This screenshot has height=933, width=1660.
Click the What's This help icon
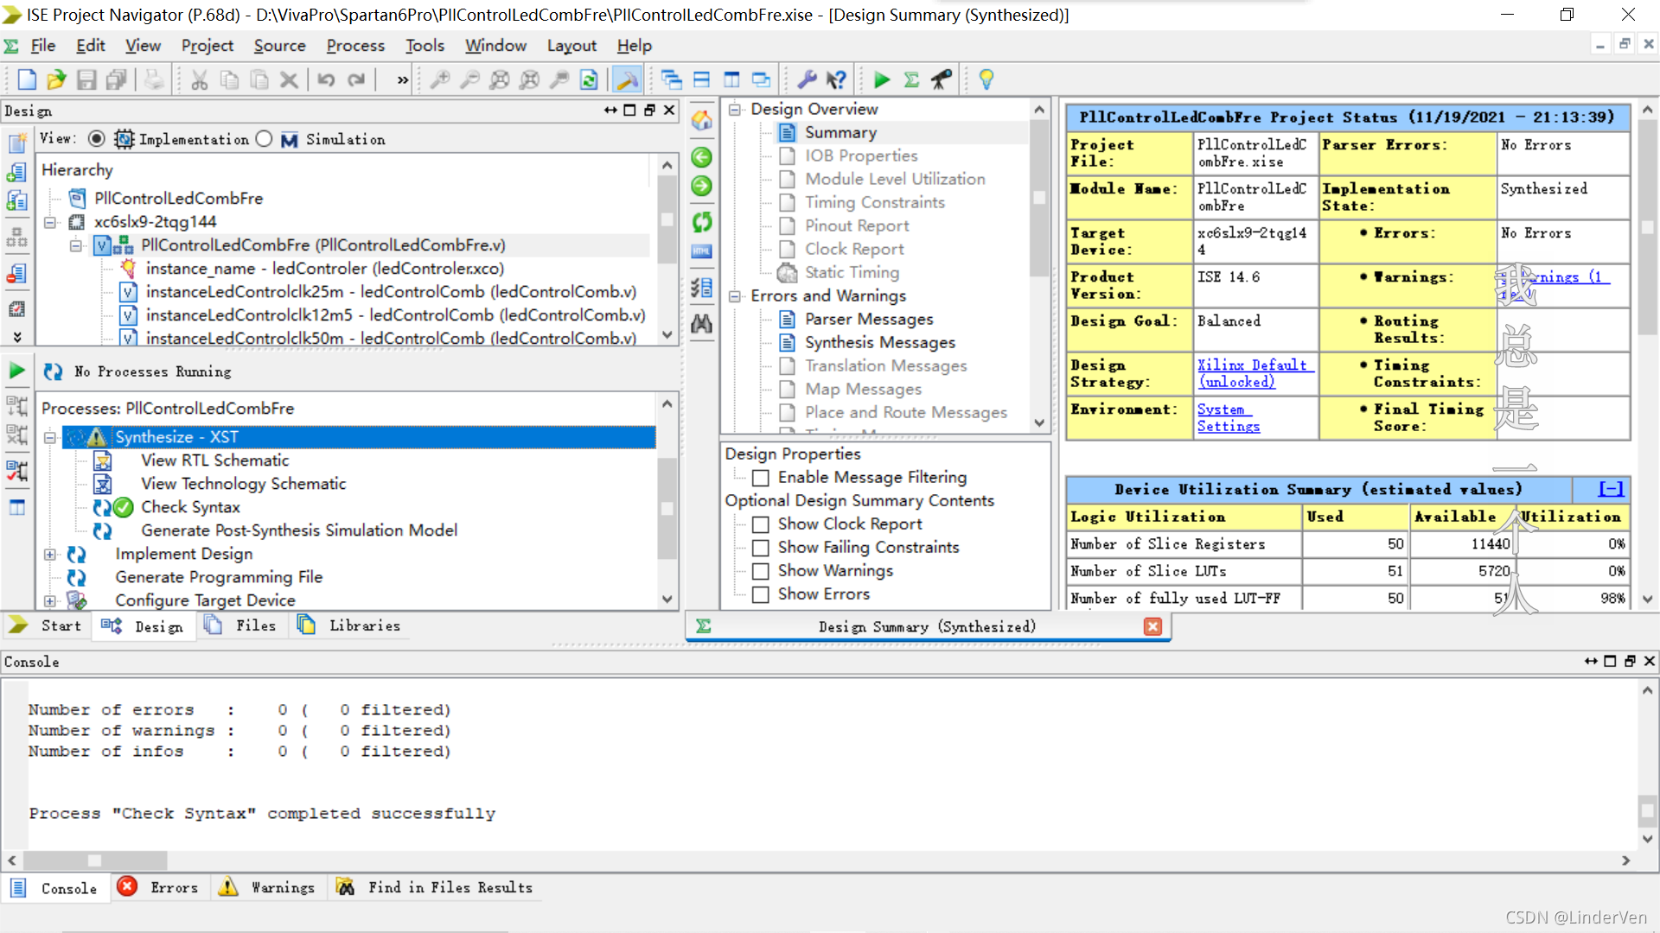click(836, 80)
